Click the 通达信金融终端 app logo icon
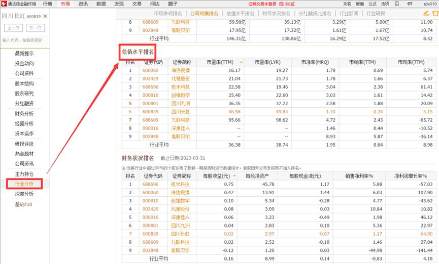The image size is (439, 264). 4,4
